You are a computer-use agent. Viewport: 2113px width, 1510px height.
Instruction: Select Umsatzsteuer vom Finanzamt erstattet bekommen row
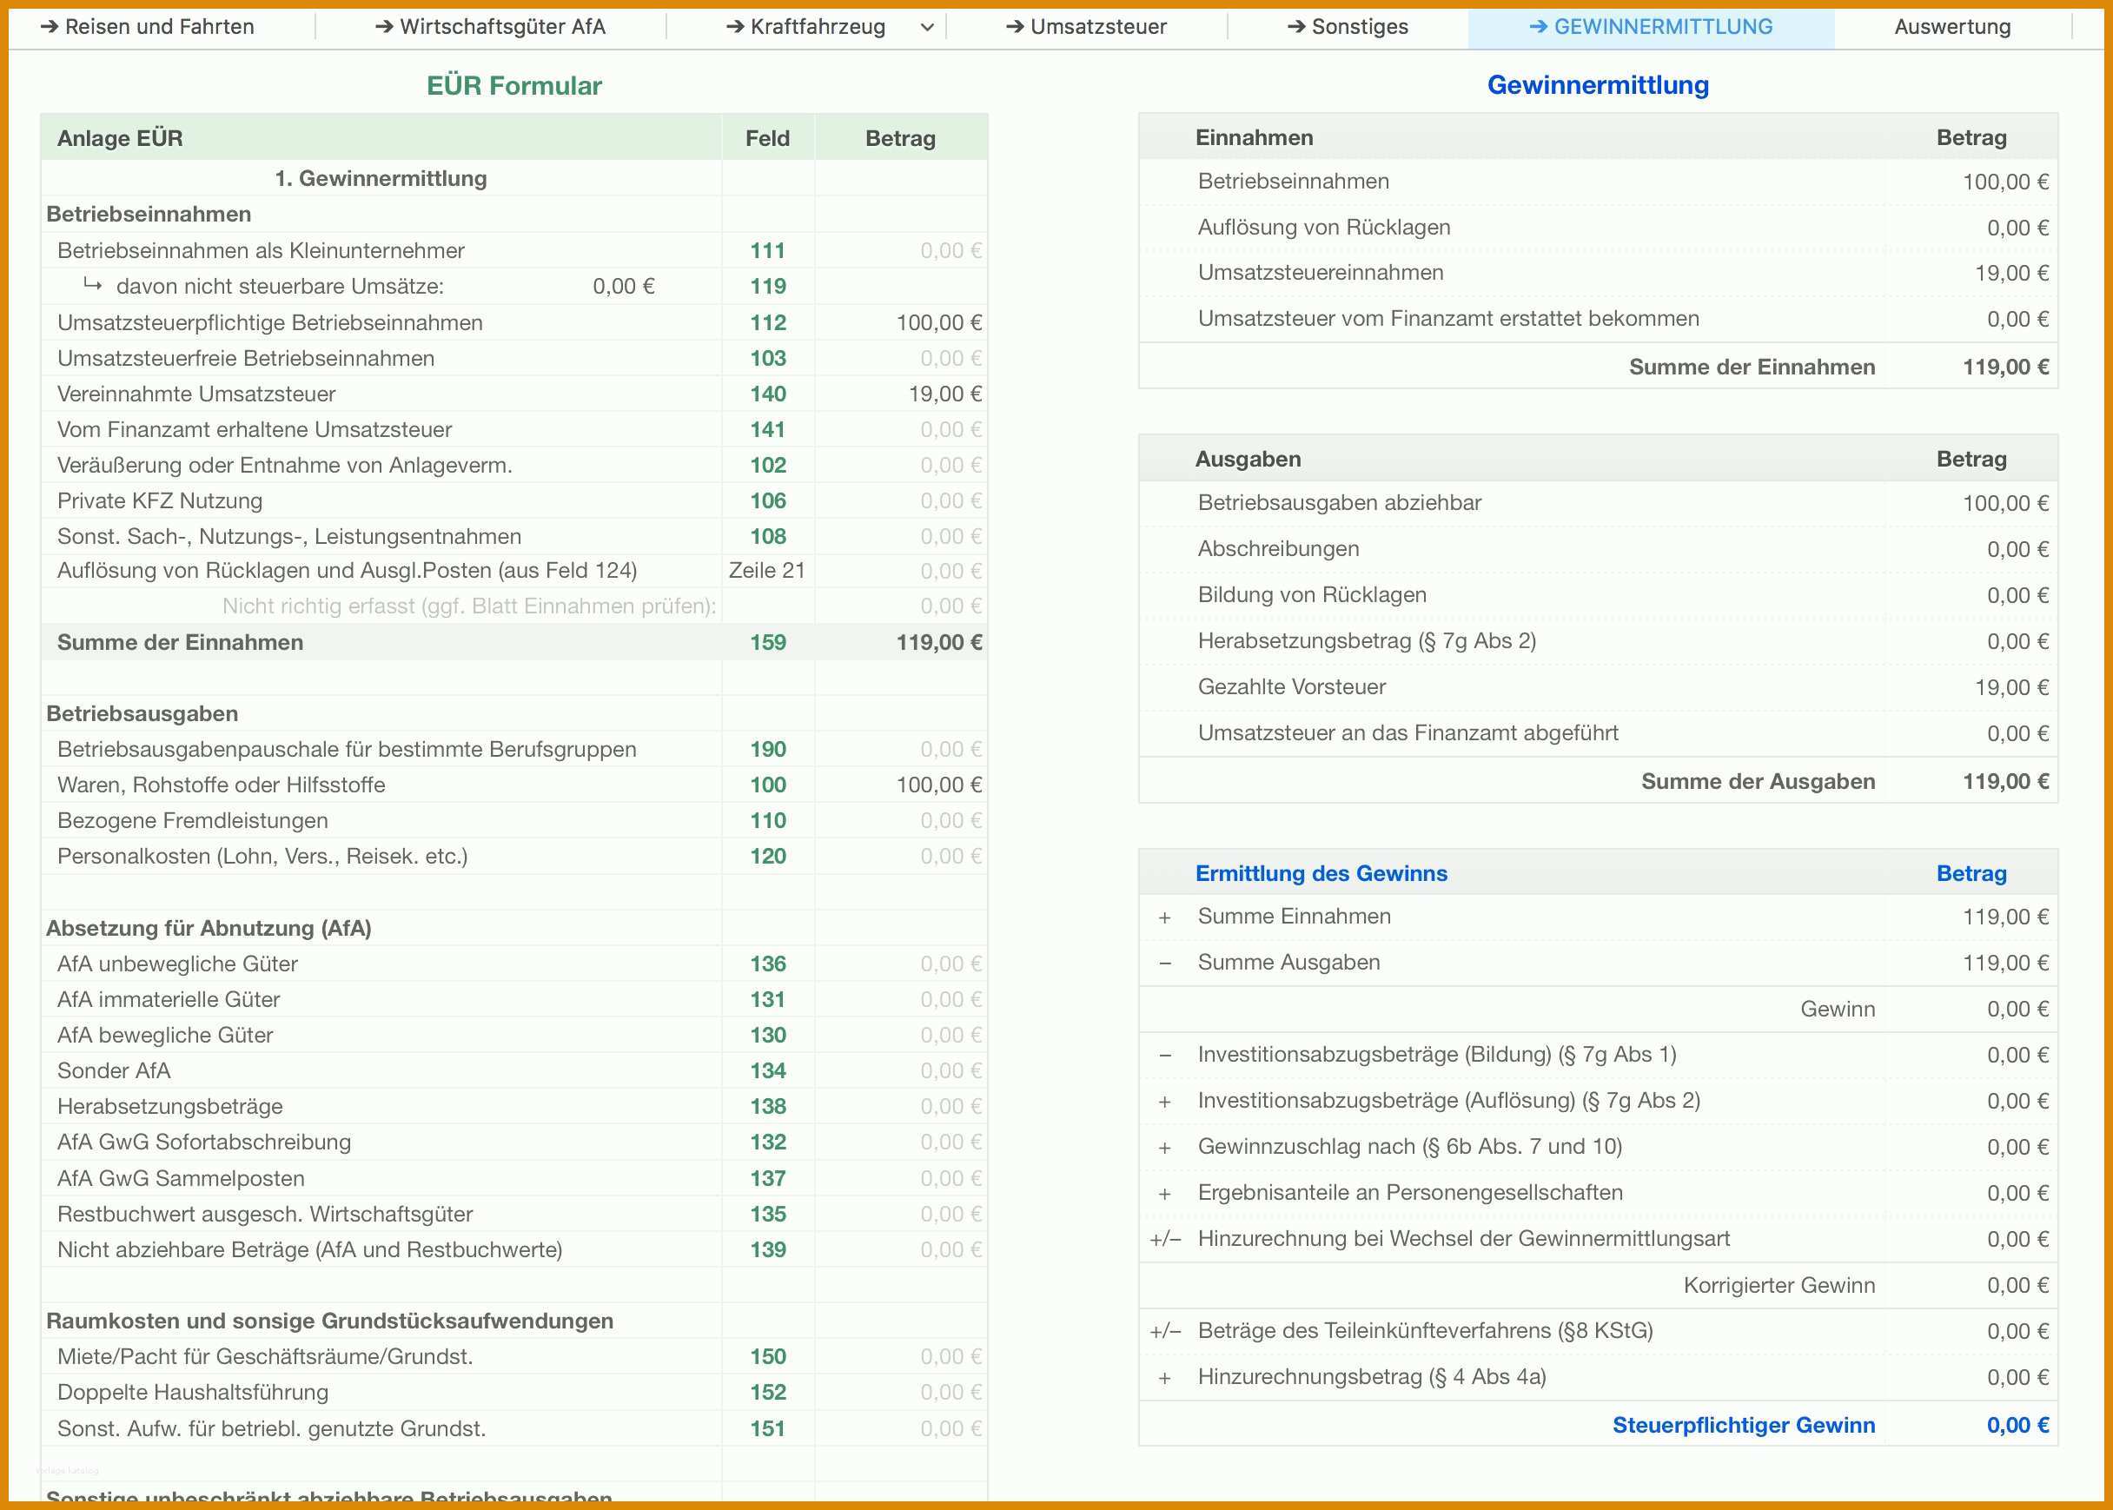(1598, 319)
